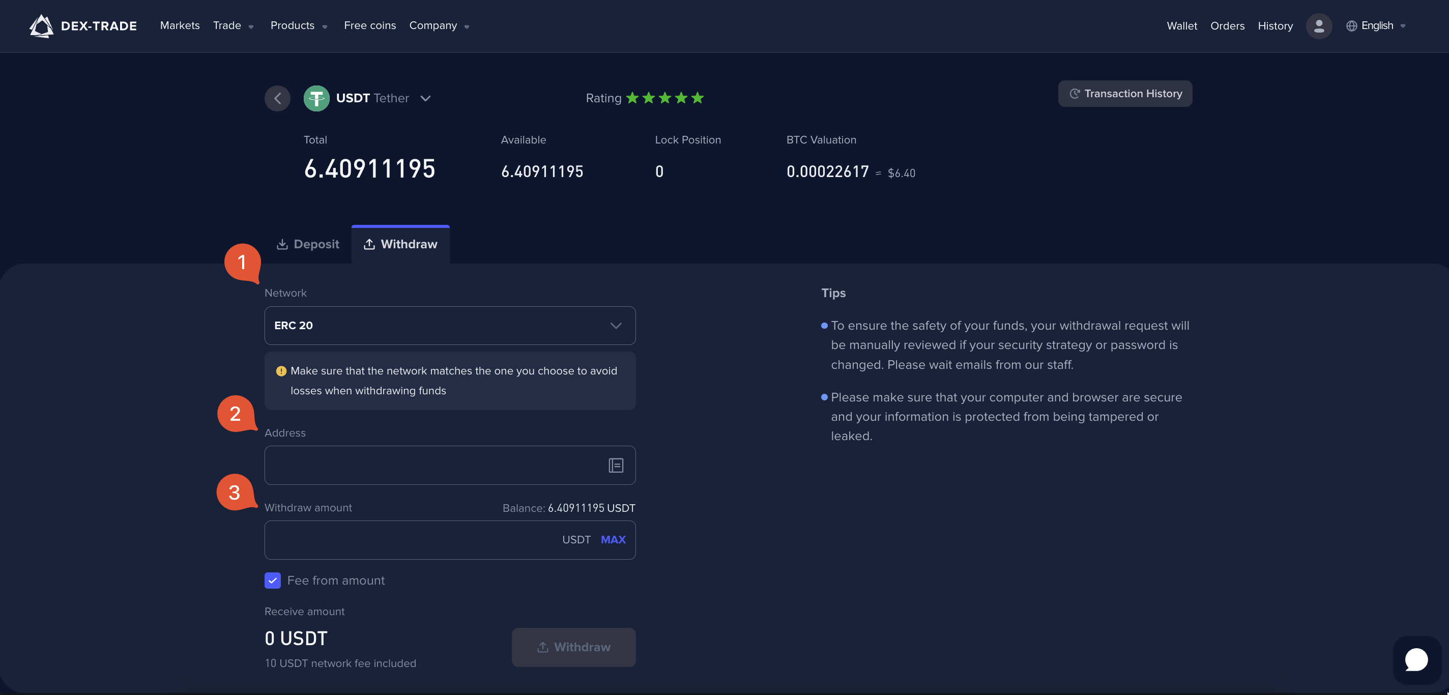Select the Withdraw tab
This screenshot has height=695, width=1449.
pos(400,244)
